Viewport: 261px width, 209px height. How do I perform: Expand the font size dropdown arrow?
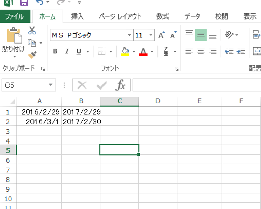point(151,35)
